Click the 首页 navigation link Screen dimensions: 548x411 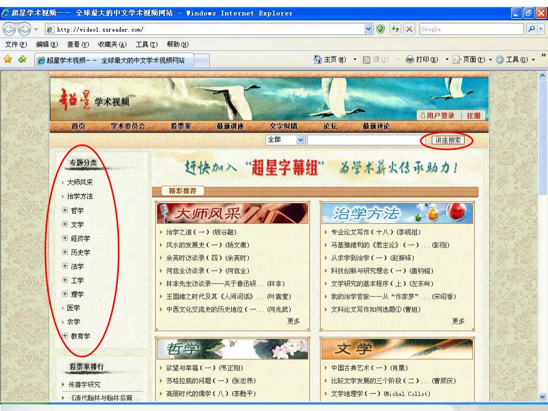click(78, 126)
